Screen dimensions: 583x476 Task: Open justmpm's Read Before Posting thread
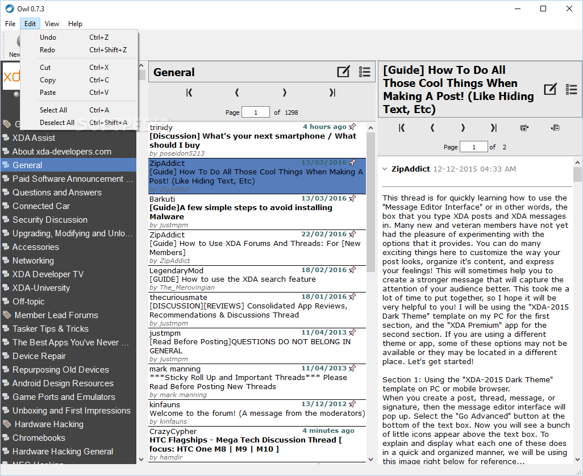tap(257, 346)
